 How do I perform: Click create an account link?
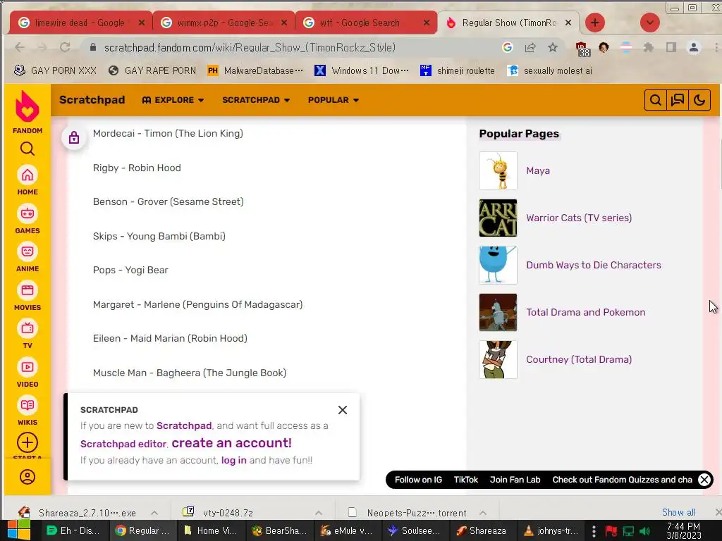point(231,443)
